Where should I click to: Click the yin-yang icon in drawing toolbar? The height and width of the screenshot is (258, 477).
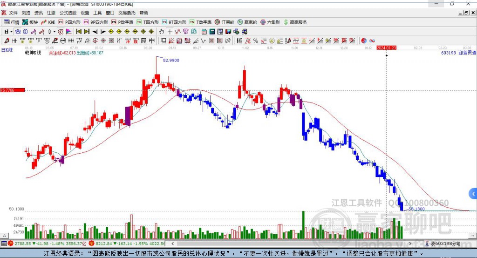click(x=364, y=41)
